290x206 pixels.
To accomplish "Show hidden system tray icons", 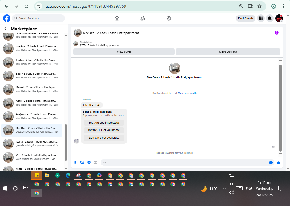I will tap(225, 189).
